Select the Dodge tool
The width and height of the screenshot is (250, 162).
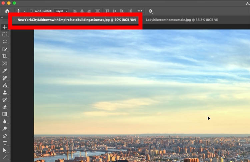(5, 129)
